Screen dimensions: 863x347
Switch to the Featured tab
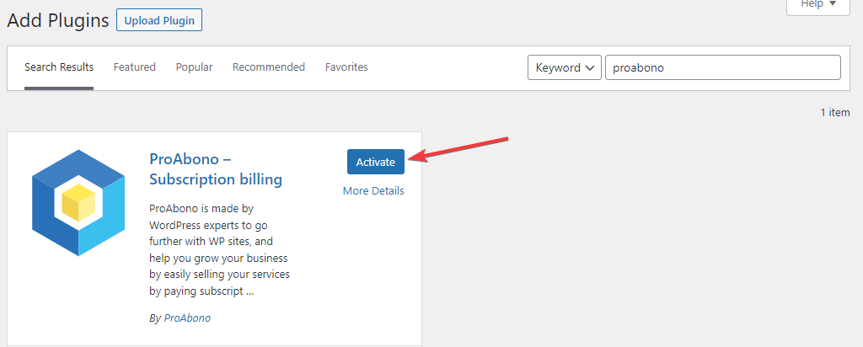(134, 67)
